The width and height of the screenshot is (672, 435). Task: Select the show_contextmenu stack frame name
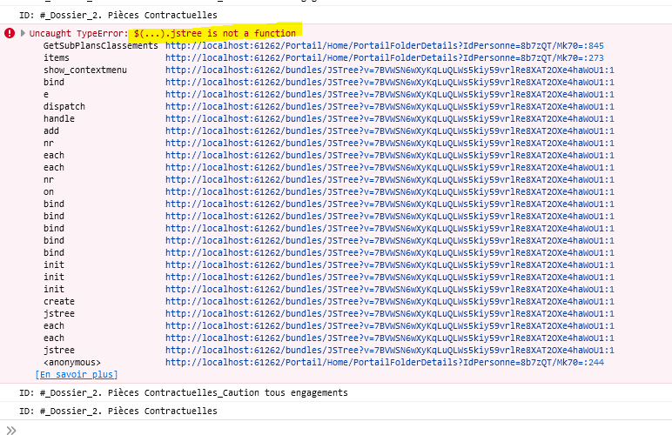coord(84,70)
